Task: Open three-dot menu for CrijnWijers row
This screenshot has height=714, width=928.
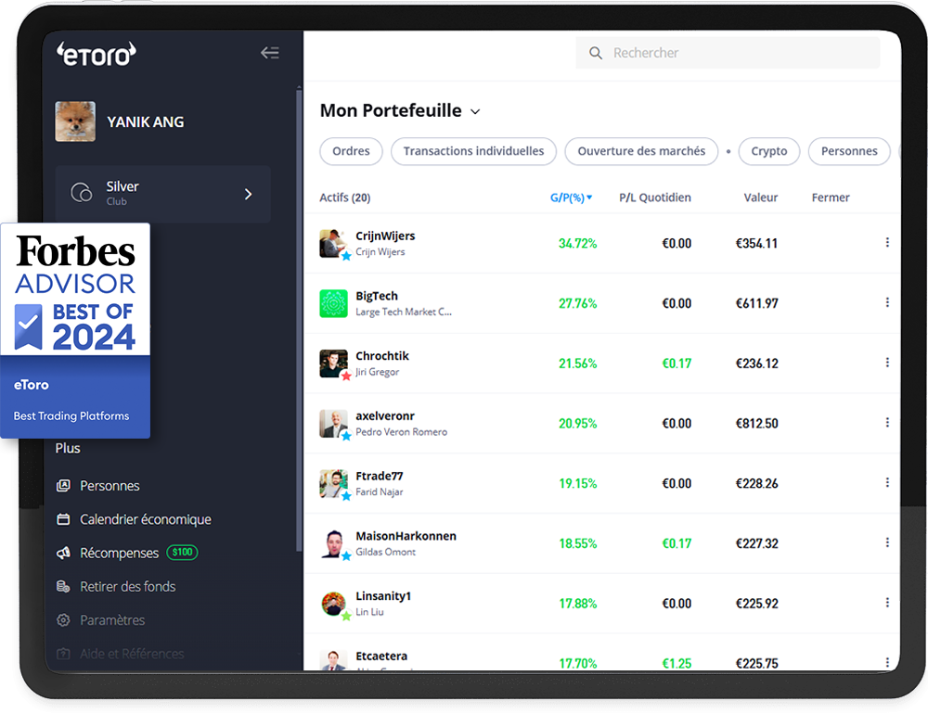Action: click(x=887, y=243)
